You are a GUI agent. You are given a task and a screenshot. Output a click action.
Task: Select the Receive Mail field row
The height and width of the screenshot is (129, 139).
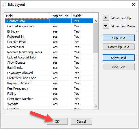click(49, 47)
